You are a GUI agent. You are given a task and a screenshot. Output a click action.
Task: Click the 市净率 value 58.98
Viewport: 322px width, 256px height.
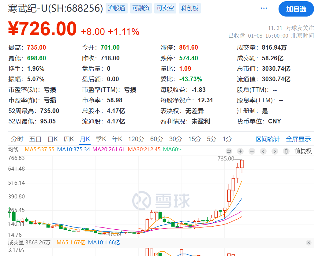(114, 100)
